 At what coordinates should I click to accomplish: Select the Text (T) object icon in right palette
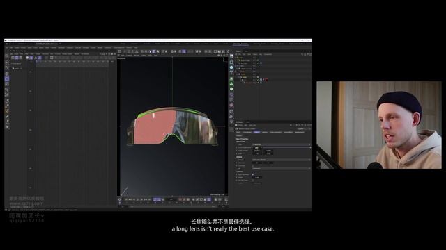[231, 72]
